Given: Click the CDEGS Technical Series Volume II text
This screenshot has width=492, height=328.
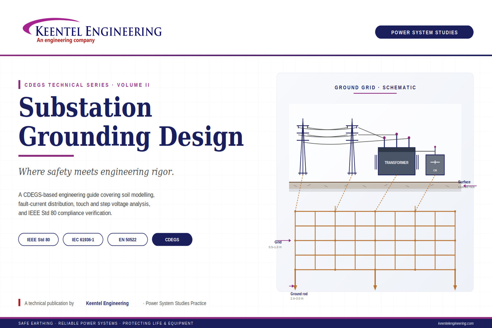Looking at the screenshot, I should pyautogui.click(x=87, y=85).
